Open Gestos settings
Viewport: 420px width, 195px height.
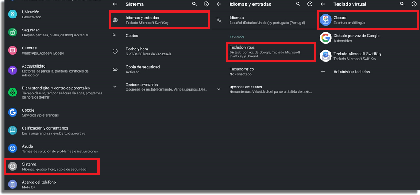[x=159, y=36]
